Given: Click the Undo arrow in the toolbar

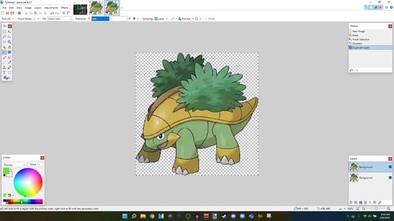Looking at the screenshot, I should (x=52, y=13).
